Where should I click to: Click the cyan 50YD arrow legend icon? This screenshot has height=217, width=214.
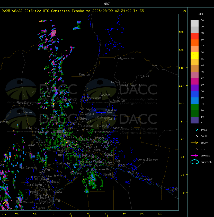click(194, 130)
